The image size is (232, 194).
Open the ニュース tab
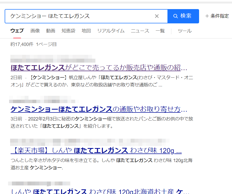(140, 31)
